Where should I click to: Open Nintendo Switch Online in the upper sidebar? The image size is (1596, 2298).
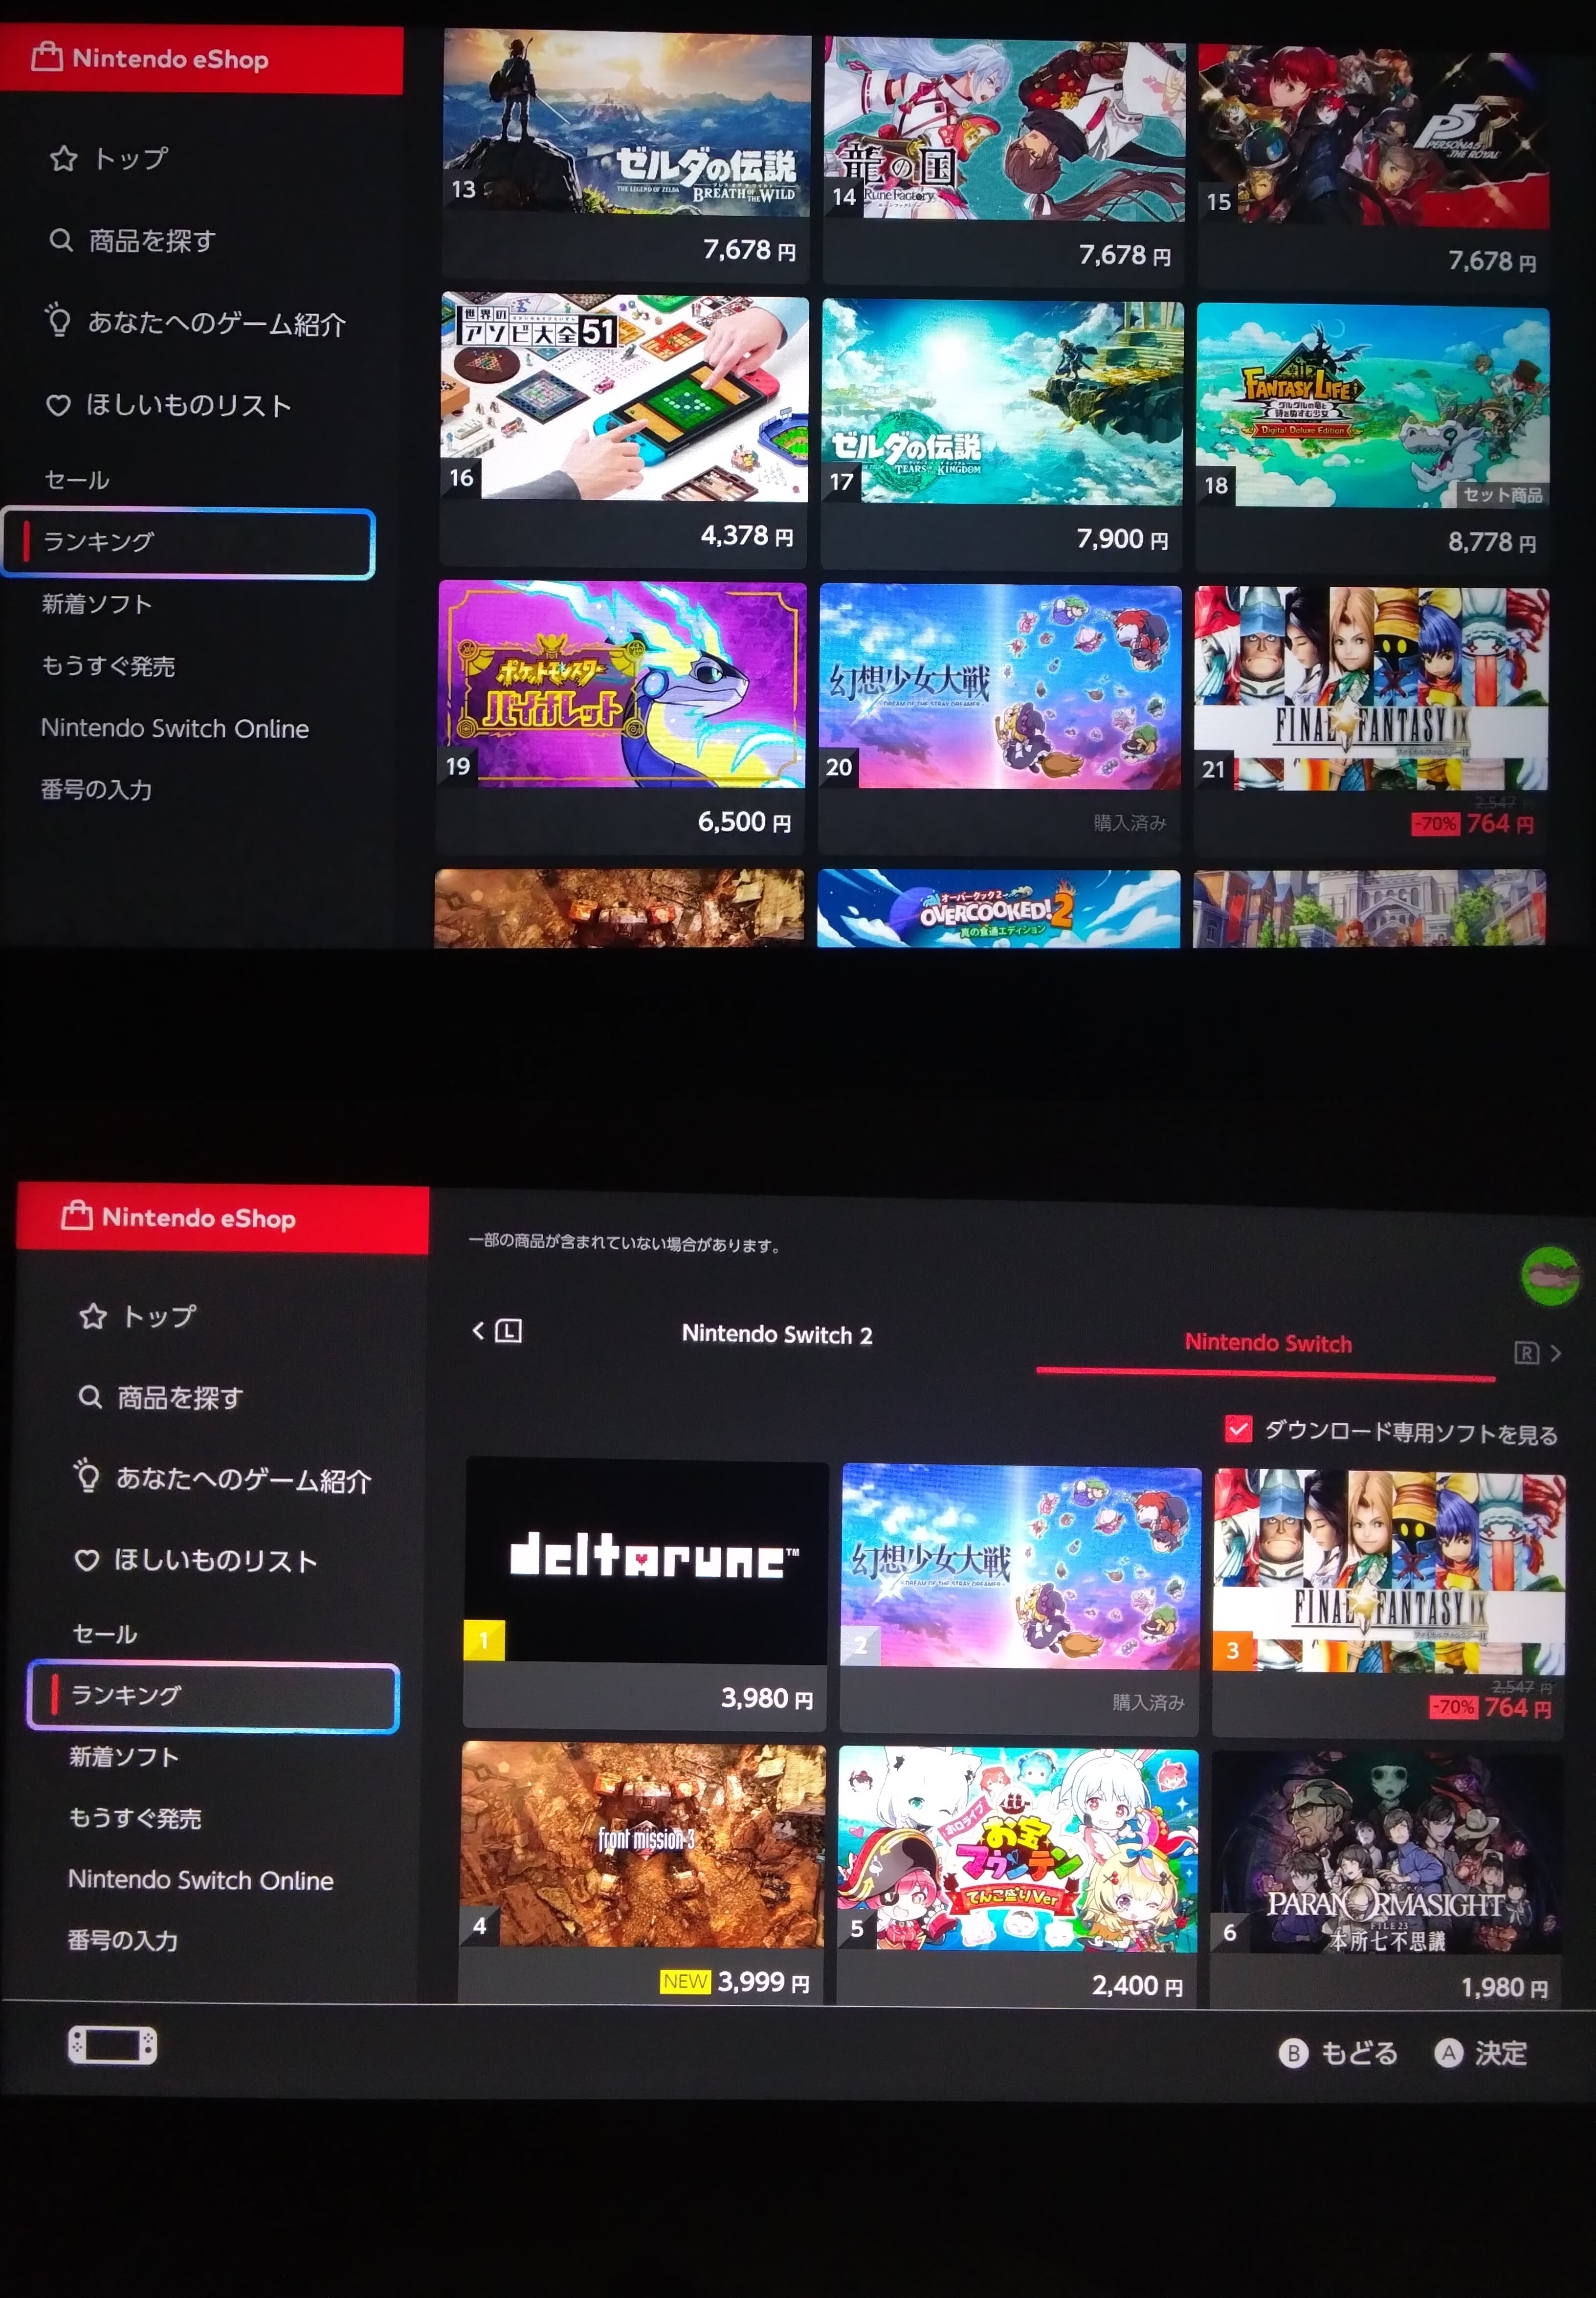tap(175, 728)
